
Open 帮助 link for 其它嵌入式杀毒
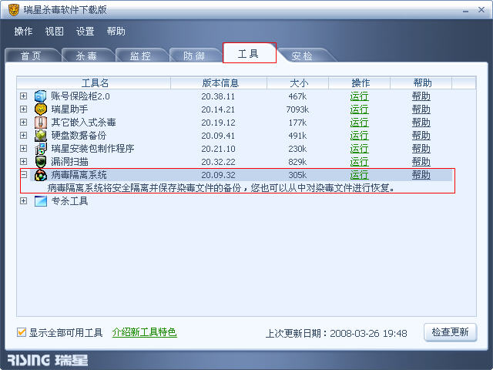421,123
